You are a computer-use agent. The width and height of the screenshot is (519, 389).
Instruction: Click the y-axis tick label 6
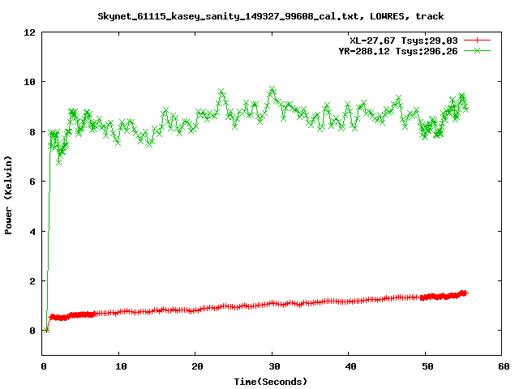(32, 182)
